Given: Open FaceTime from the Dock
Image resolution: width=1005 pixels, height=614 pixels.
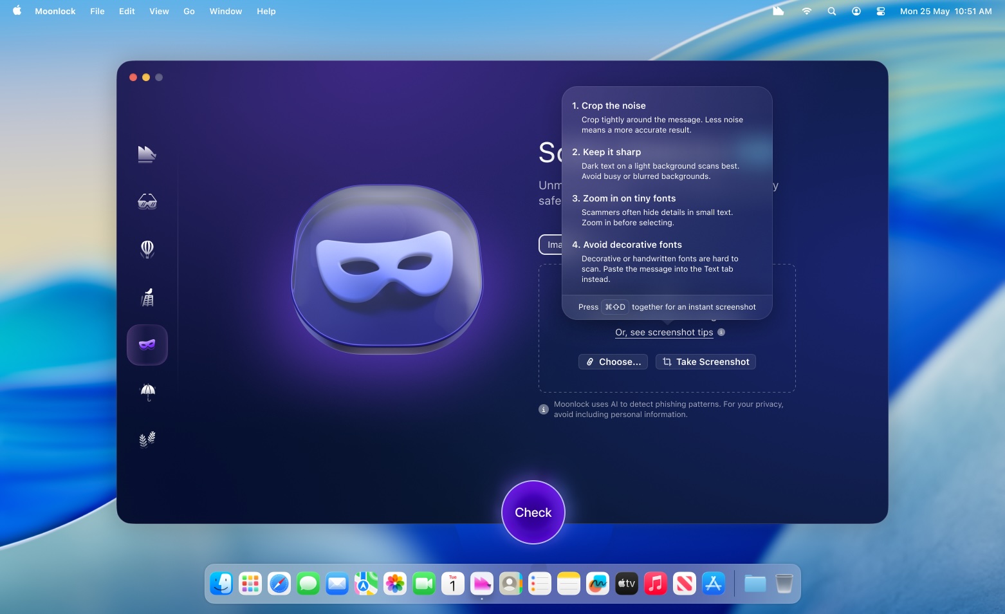Looking at the screenshot, I should point(424,584).
